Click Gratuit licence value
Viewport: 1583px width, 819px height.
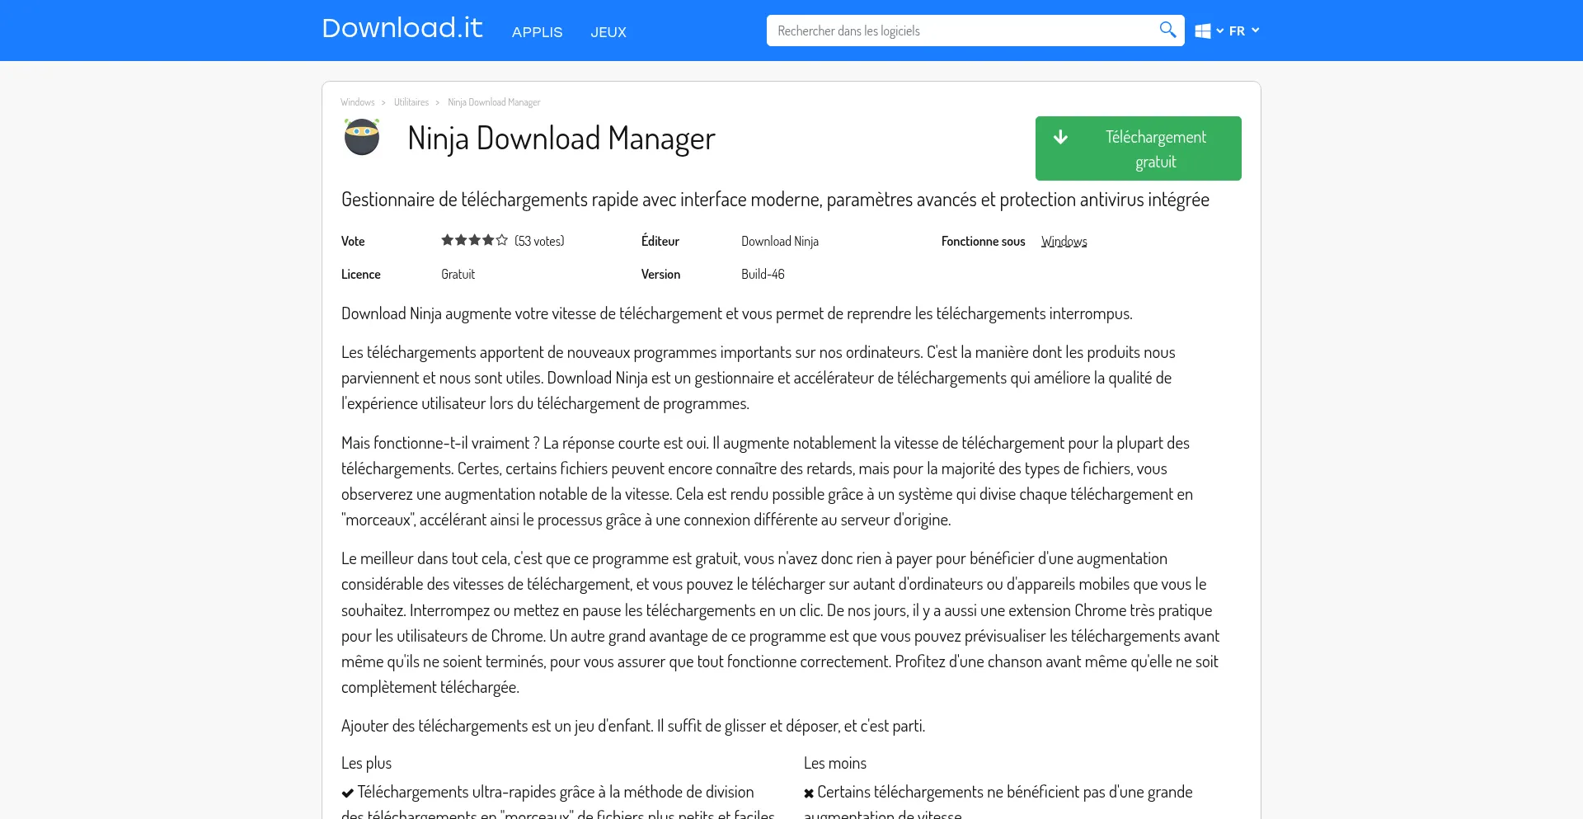(458, 275)
